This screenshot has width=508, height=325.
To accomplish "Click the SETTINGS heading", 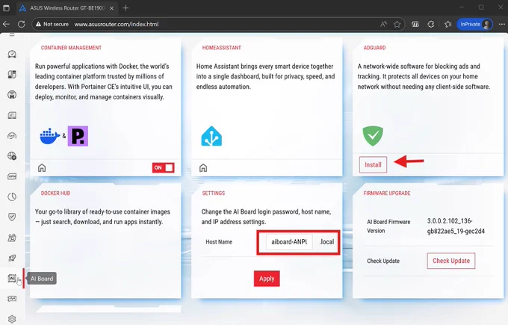I will click(x=214, y=193).
